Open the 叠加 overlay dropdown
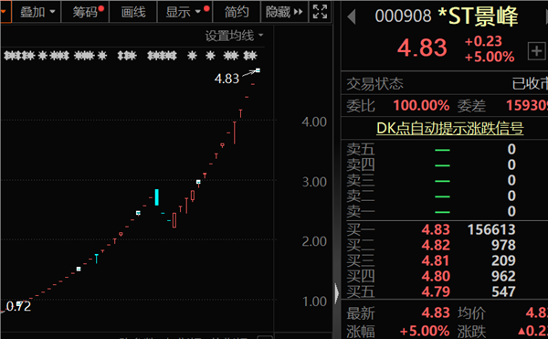 tap(37, 12)
